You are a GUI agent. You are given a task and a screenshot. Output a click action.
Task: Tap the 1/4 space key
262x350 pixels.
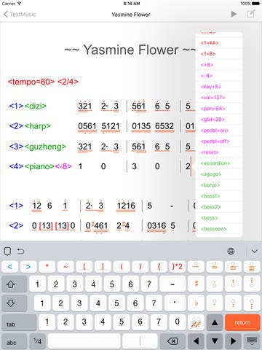tap(38, 341)
